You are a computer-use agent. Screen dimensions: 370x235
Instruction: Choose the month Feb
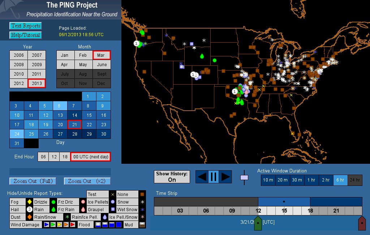83,55
